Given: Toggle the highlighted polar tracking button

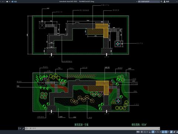Looking at the screenshot, I should tap(153, 132).
